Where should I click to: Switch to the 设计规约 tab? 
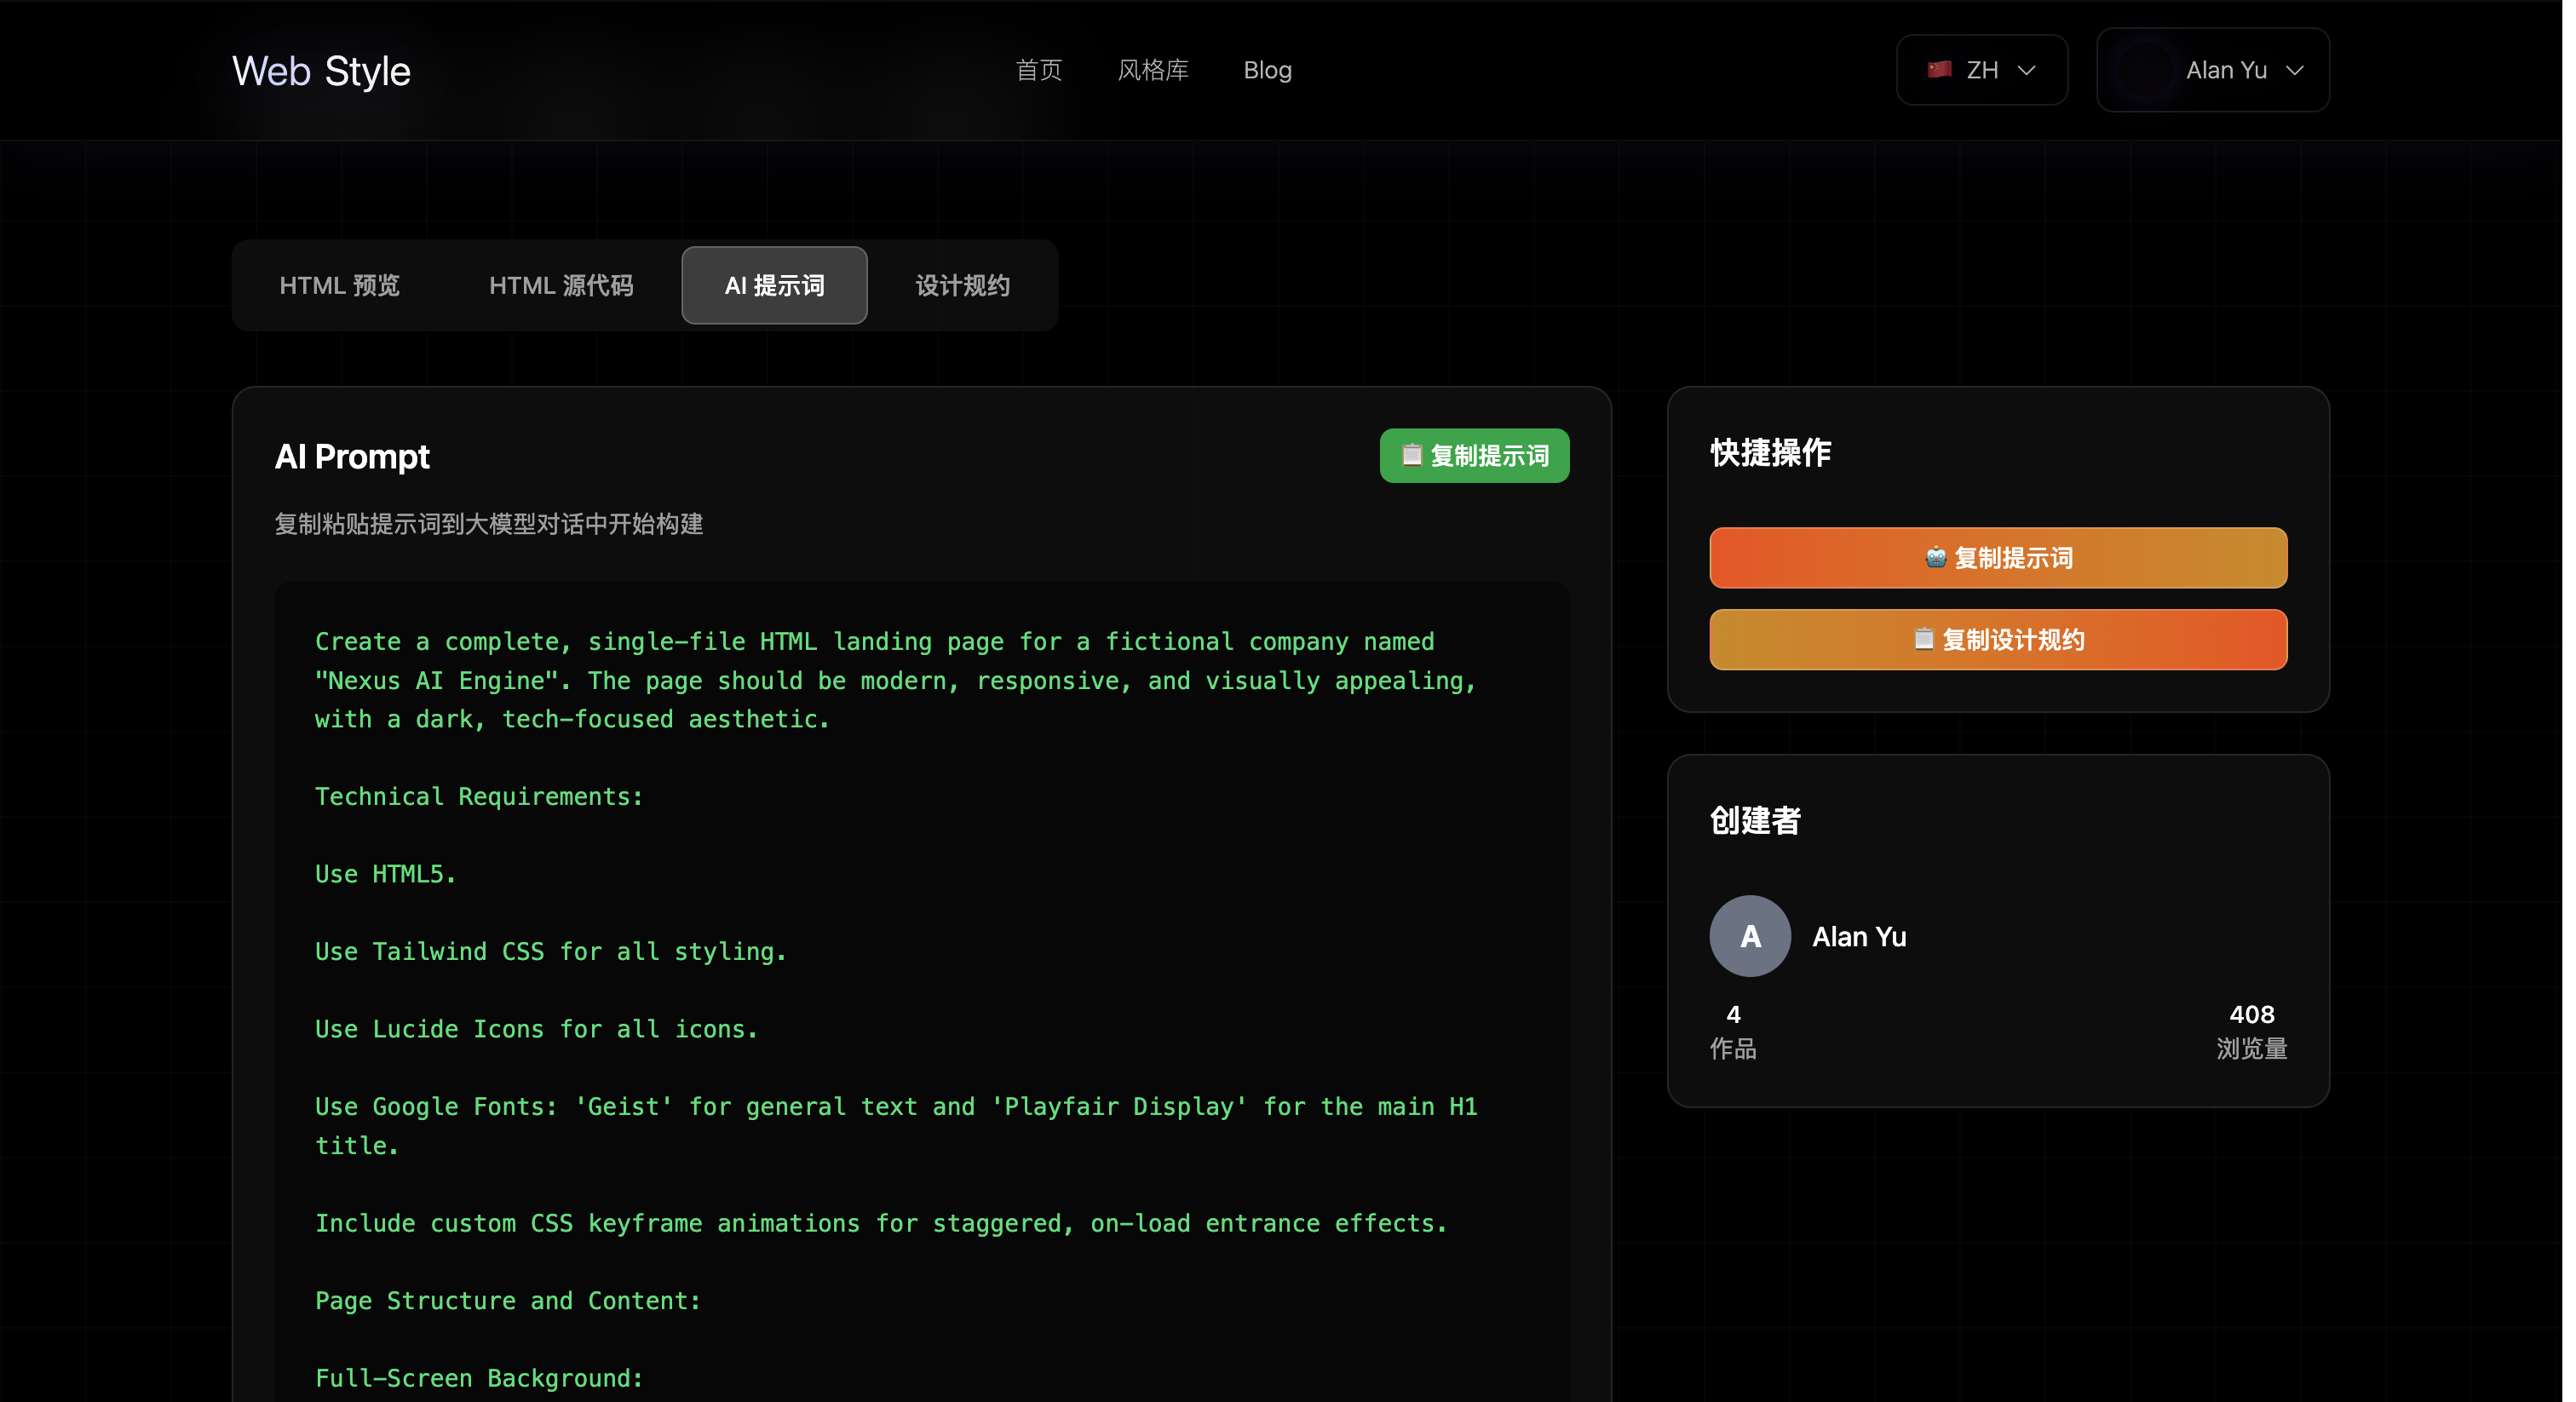pos(962,285)
